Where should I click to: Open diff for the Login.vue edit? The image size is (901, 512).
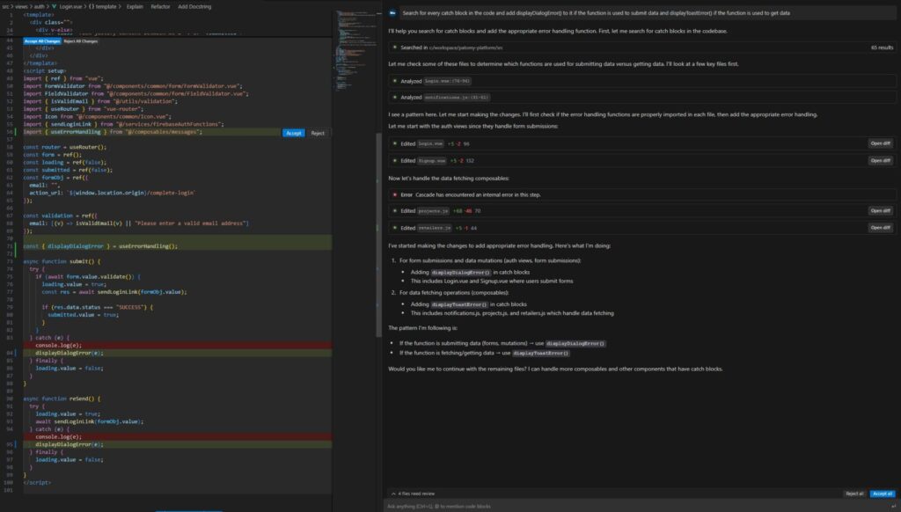[x=880, y=143]
